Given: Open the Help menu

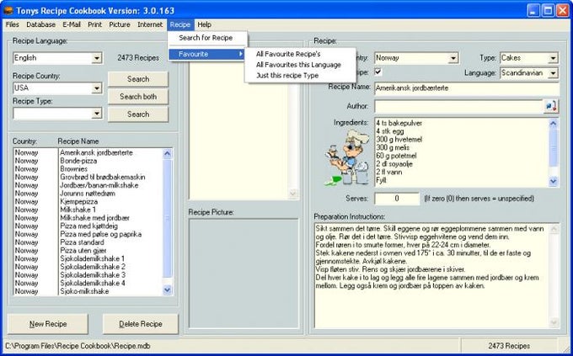Looking at the screenshot, I should tap(205, 24).
